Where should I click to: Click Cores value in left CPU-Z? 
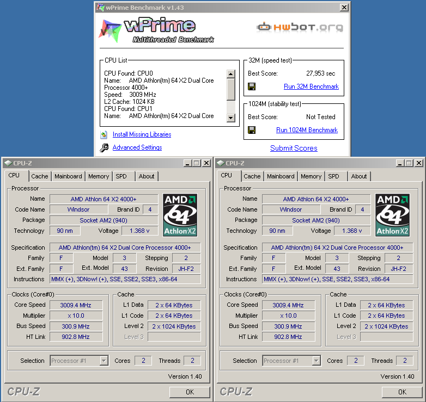[x=143, y=361]
